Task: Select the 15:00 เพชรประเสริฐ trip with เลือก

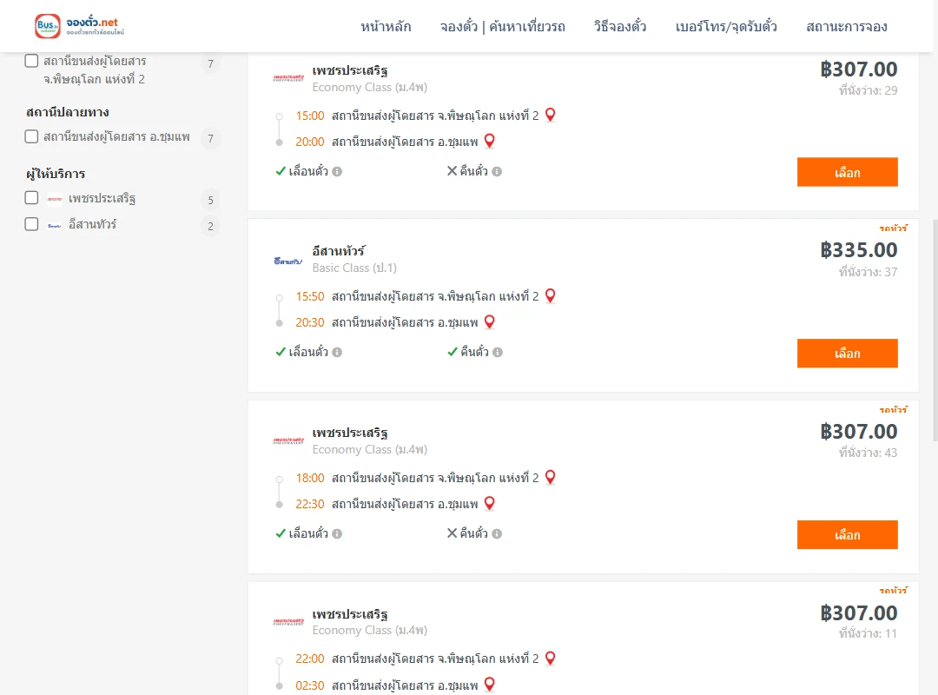Action: point(847,172)
